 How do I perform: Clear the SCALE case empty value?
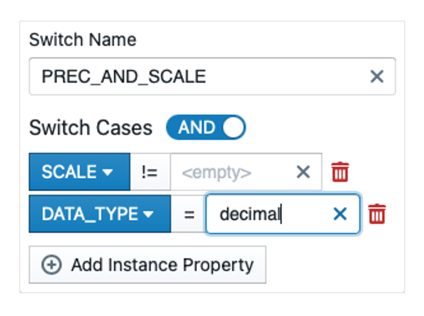click(x=303, y=172)
